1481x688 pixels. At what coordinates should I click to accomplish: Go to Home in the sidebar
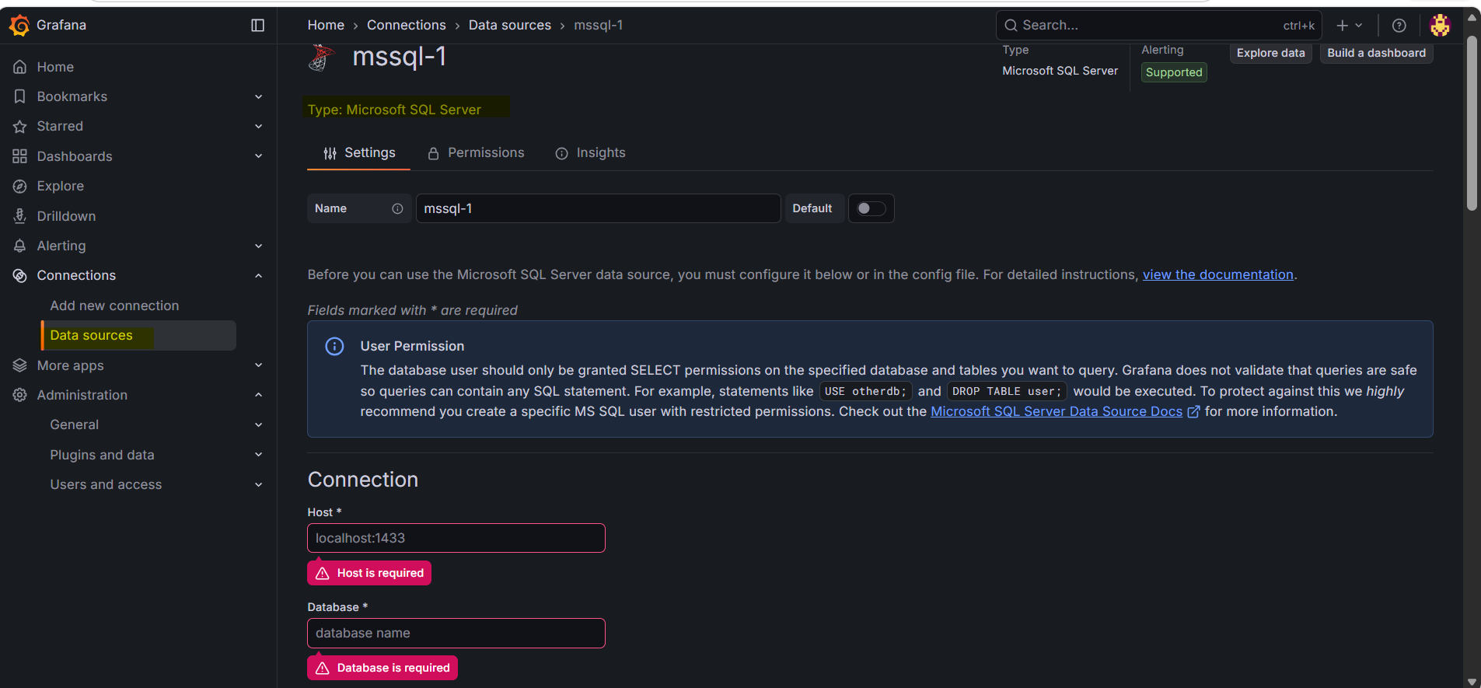tap(55, 67)
